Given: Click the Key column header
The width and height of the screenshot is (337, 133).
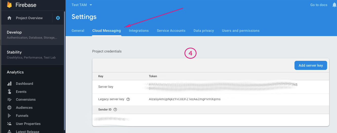Looking at the screenshot, I should point(101,76).
